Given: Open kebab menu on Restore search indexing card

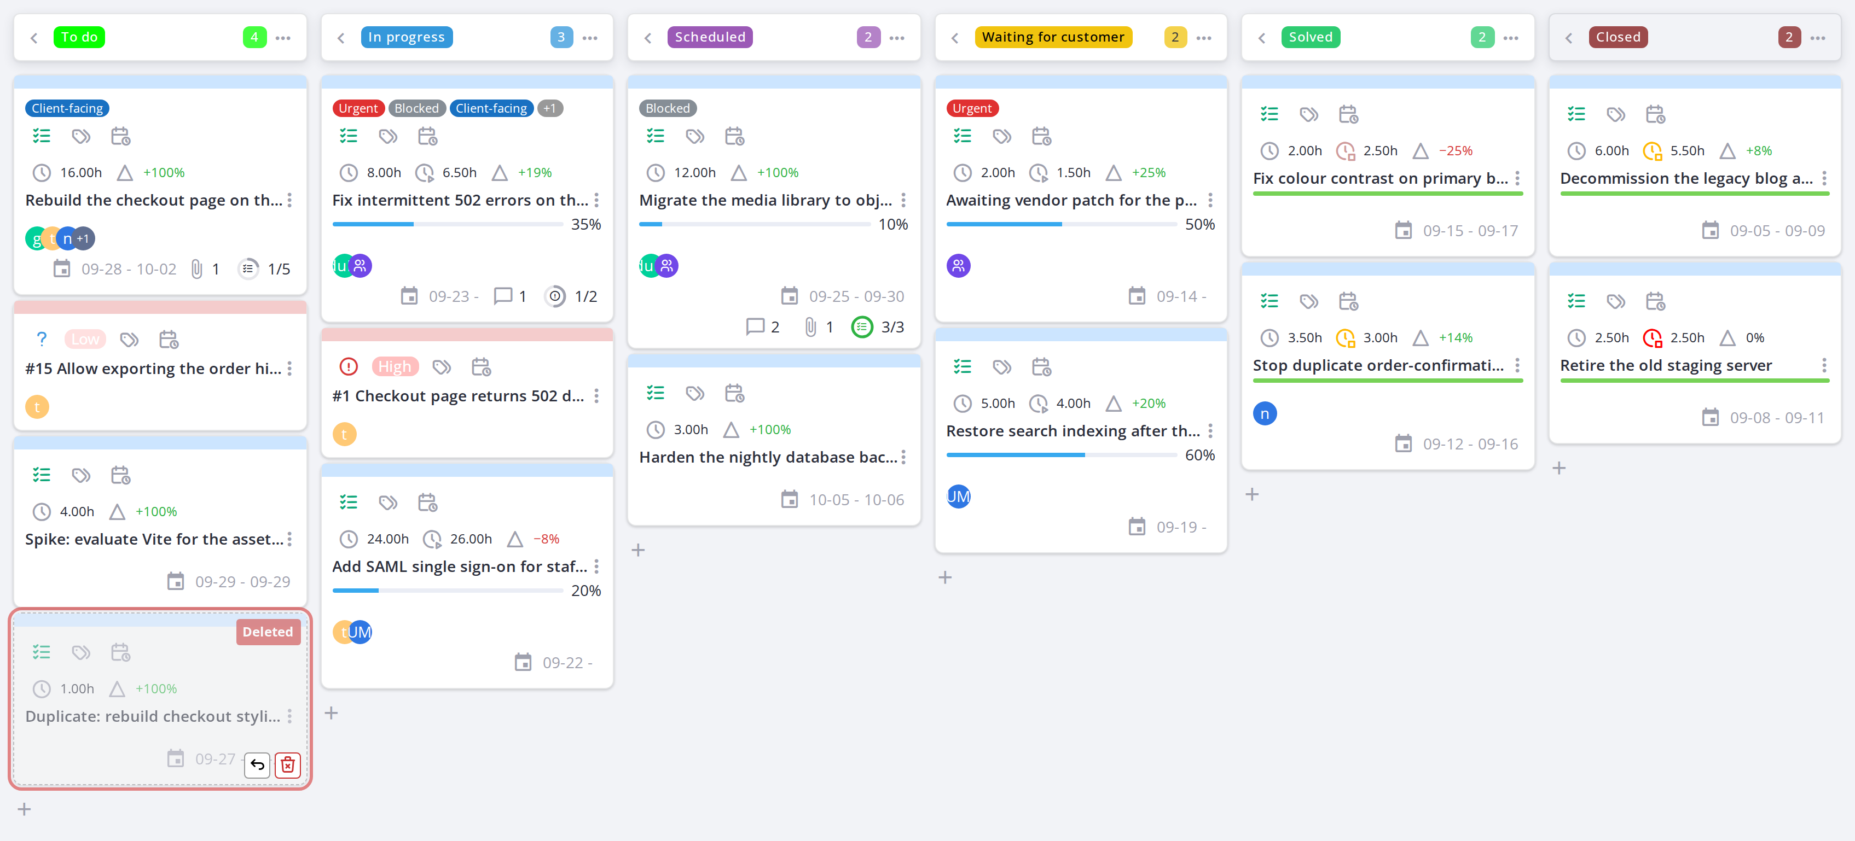Looking at the screenshot, I should [x=1210, y=431].
